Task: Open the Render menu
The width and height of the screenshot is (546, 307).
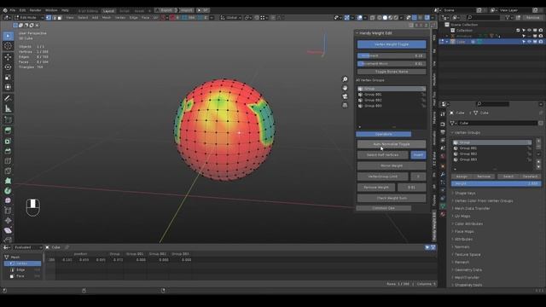Action: point(35,10)
